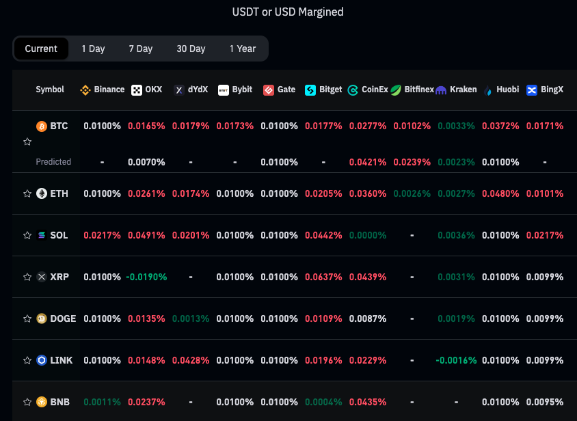The height and width of the screenshot is (421, 577).
Task: Click the BTC coin icon
Action: [41, 126]
